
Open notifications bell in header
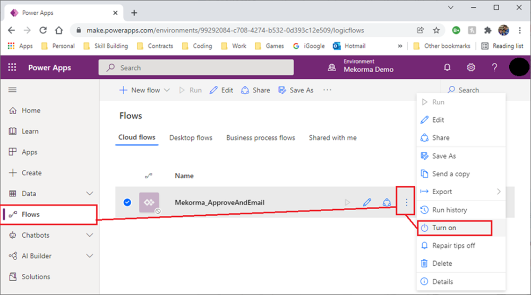tap(447, 67)
